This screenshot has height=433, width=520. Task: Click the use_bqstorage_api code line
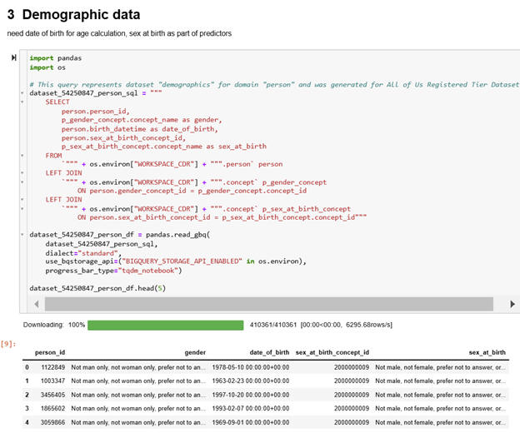176,261
